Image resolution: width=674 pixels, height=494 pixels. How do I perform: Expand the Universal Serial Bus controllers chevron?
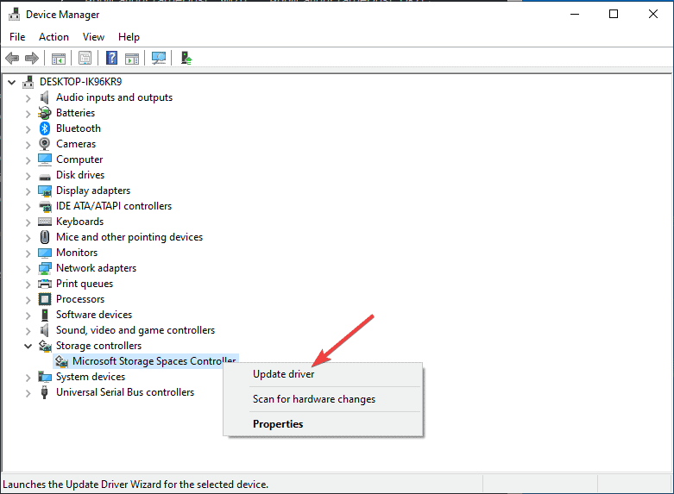click(x=28, y=393)
